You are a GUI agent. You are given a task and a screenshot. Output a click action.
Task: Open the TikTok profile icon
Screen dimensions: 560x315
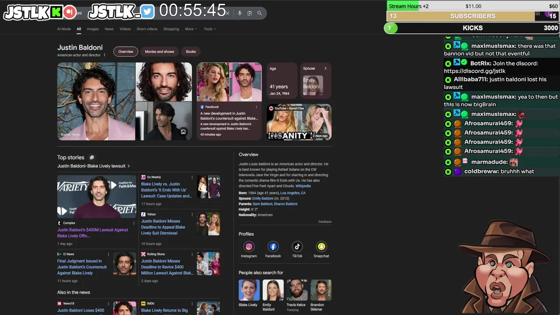coord(297,247)
